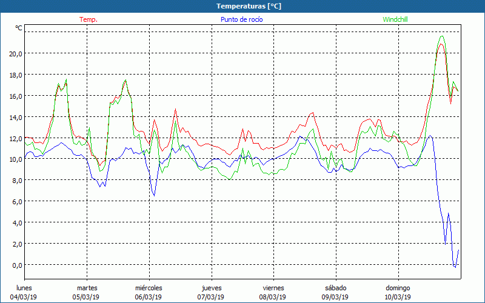
Task: Click the '06/03/19' date label
Action: coord(149,297)
